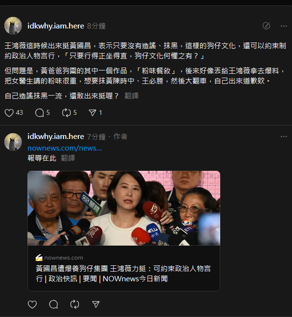The height and width of the screenshot is (317, 292).
Task: Open the first post's cat avatar
Action: pyautogui.click(x=13, y=26)
